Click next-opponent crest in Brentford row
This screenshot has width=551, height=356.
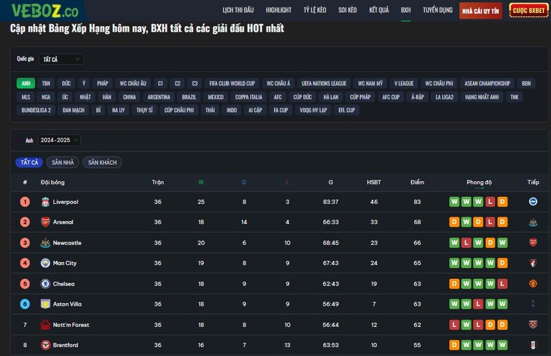point(533,345)
